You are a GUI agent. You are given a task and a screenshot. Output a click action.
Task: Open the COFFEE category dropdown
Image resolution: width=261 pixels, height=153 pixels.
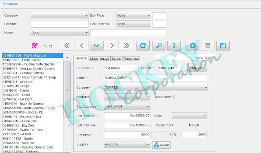[x=156, y=87]
